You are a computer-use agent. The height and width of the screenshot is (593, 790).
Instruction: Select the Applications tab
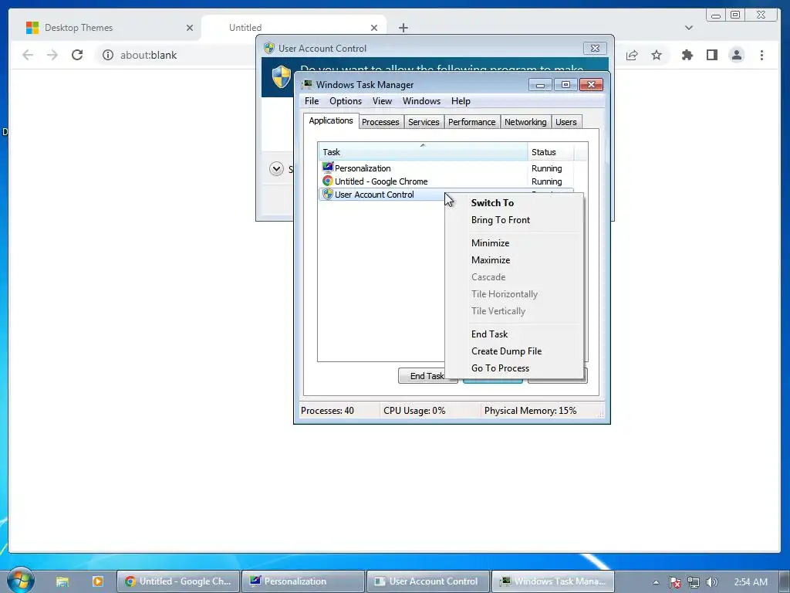coord(331,120)
